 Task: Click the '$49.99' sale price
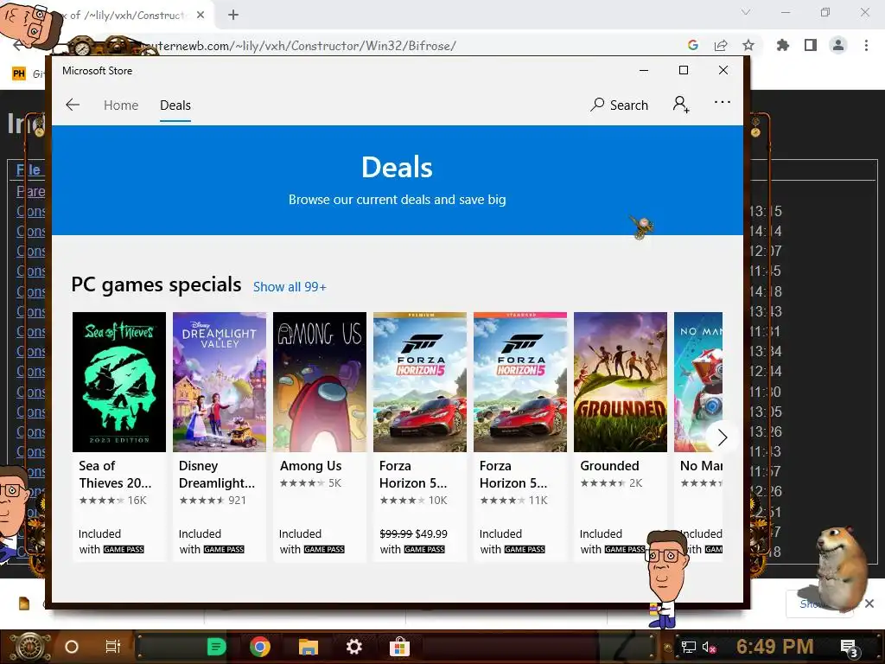tap(431, 533)
